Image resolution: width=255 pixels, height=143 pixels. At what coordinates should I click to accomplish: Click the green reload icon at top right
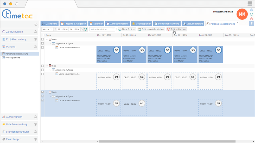pos(251,14)
